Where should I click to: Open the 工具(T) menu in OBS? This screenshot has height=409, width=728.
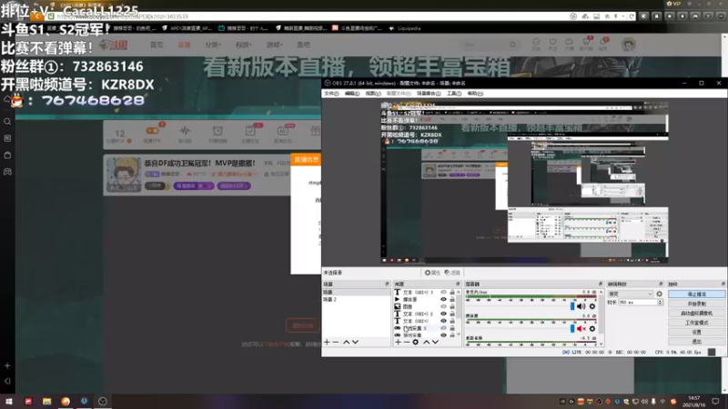coord(454,94)
